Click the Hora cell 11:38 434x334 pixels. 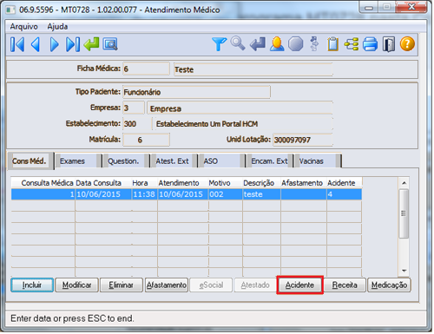point(145,194)
